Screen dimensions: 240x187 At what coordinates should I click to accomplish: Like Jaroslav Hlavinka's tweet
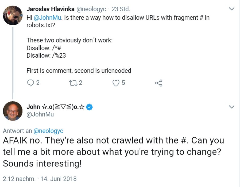tap(115, 83)
